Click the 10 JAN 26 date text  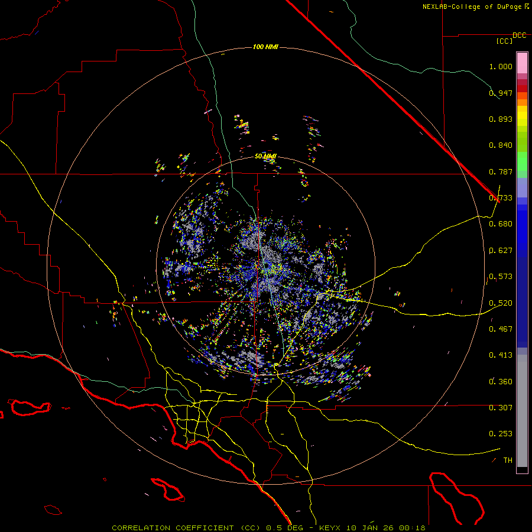[371, 528]
